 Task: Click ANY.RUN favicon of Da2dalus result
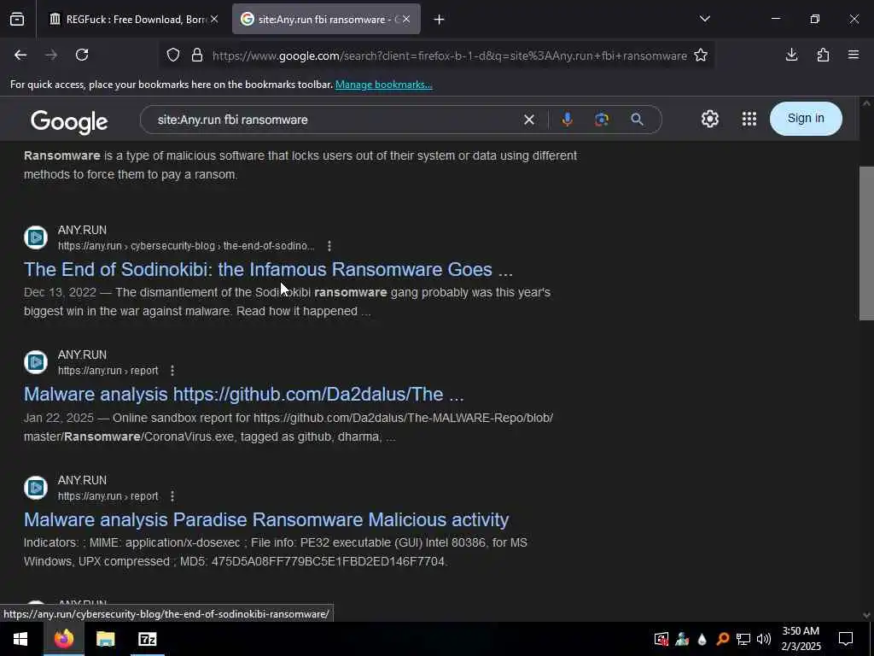36,362
